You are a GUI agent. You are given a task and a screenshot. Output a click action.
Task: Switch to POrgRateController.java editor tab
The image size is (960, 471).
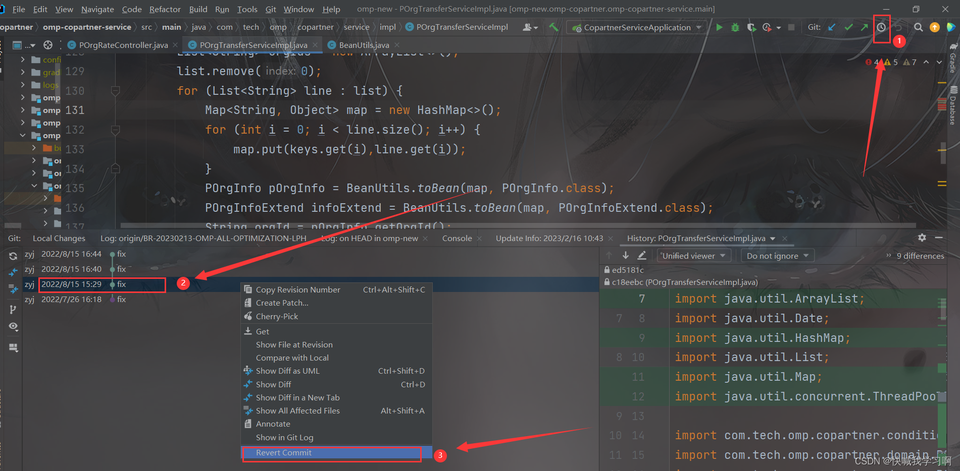coord(123,45)
